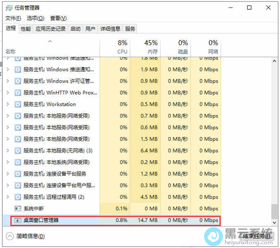Switch to the 性能 tab
Image resolution: width=280 pixels, height=248 pixels.
pos(26,29)
